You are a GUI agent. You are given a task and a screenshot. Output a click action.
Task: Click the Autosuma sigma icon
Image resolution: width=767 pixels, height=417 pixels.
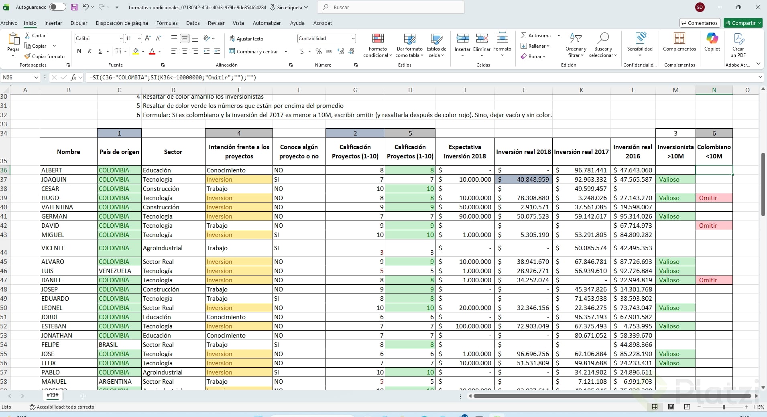pos(524,36)
